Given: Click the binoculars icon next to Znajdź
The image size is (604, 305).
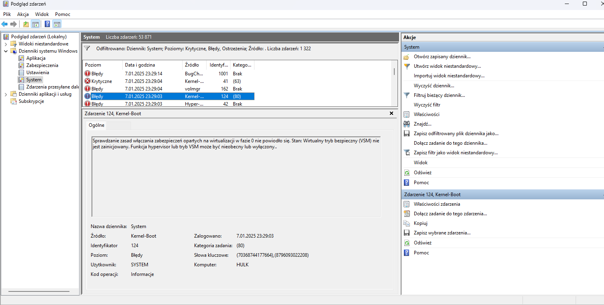Looking at the screenshot, I should pyautogui.click(x=407, y=124).
